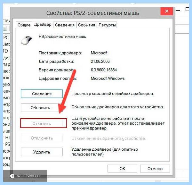Viewport: 192px width, 185px height.
Task: Open the События tab
Action: pyautogui.click(x=87, y=25)
